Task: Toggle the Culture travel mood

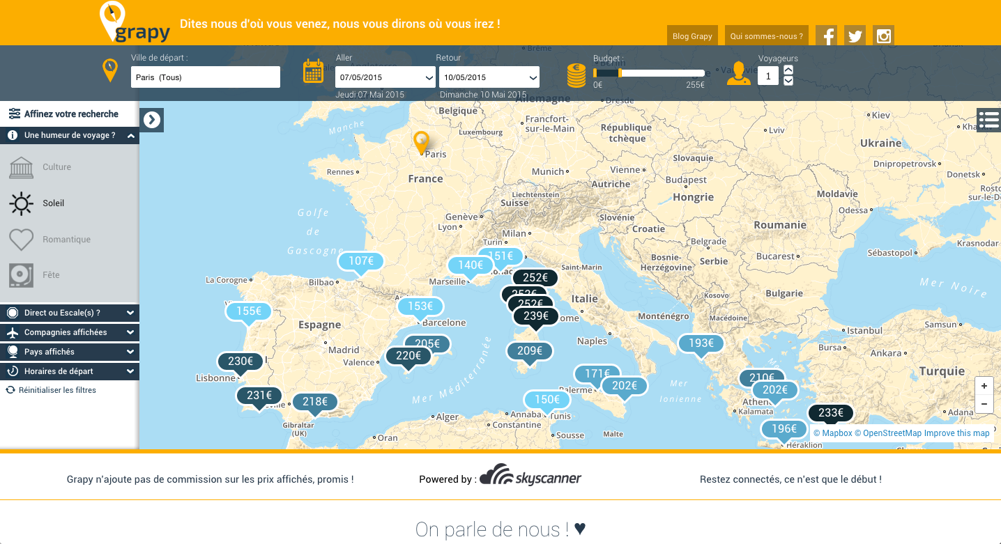Action: [x=70, y=167]
